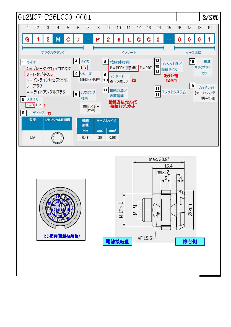231x327 pixels.
Task: Click the MEDI-SNAP® series name
Action: 90,79
